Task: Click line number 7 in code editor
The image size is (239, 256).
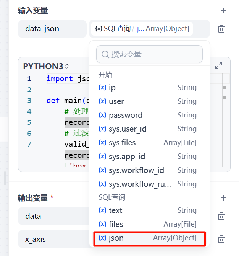Action: (x=29, y=144)
